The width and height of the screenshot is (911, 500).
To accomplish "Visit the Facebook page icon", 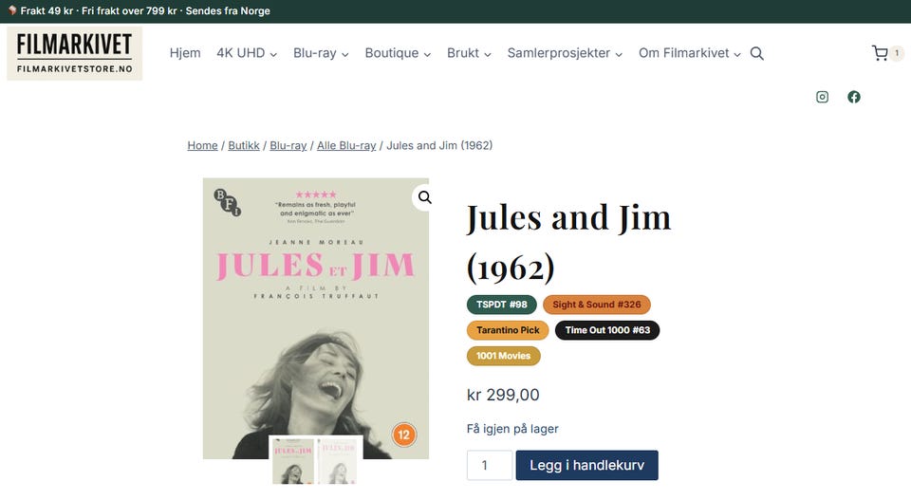I will pos(853,97).
